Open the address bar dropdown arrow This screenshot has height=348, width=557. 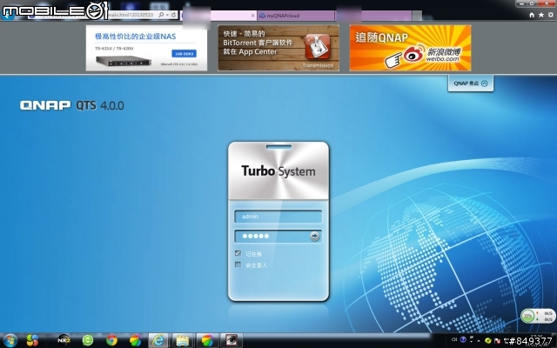[x=167, y=15]
